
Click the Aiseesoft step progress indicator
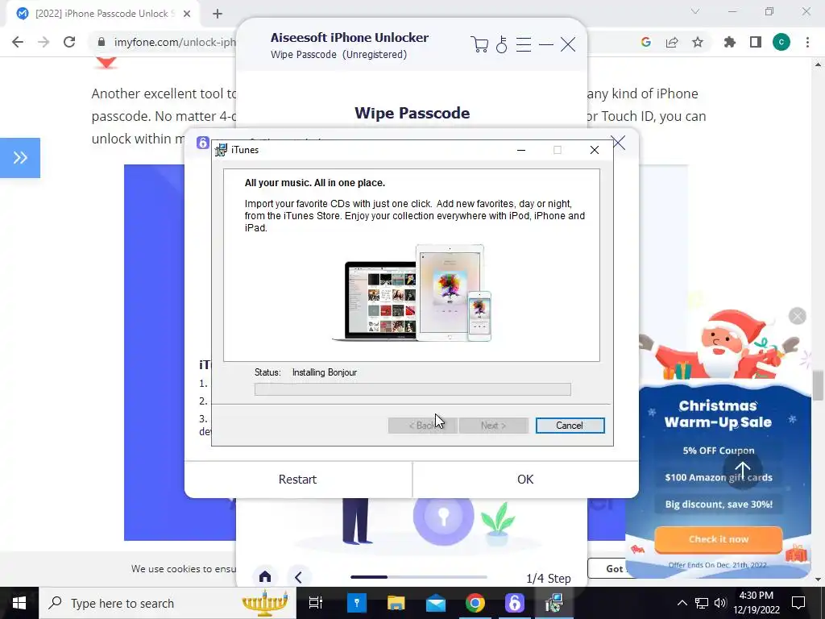[x=419, y=577]
